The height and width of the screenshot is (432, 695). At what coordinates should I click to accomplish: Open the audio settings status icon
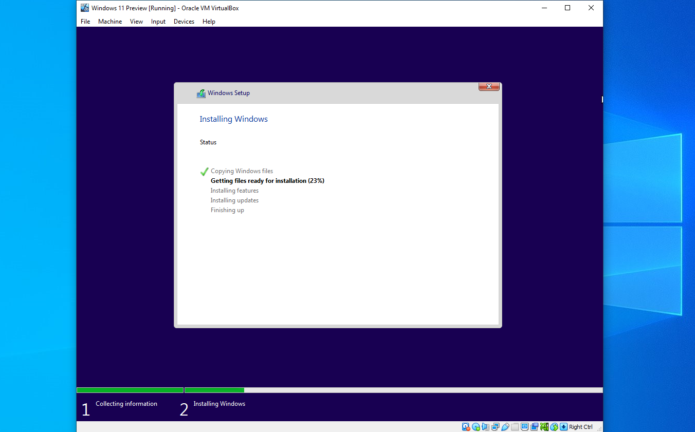coord(485,427)
